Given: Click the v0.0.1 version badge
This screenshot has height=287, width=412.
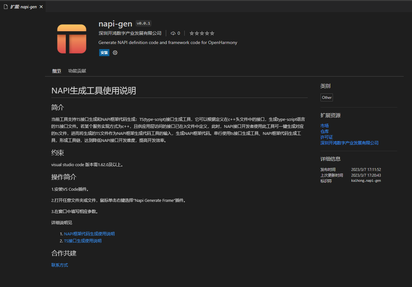Looking at the screenshot, I should click(143, 23).
